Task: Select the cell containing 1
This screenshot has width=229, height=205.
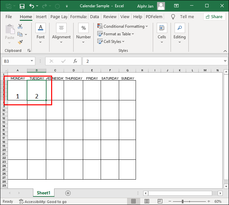Action: point(17,90)
